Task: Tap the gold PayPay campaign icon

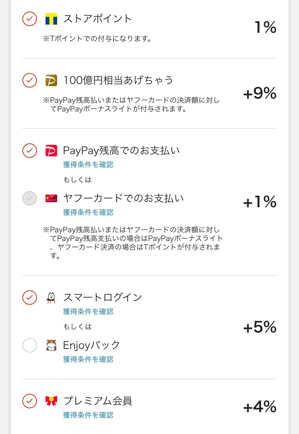Action: 51,80
